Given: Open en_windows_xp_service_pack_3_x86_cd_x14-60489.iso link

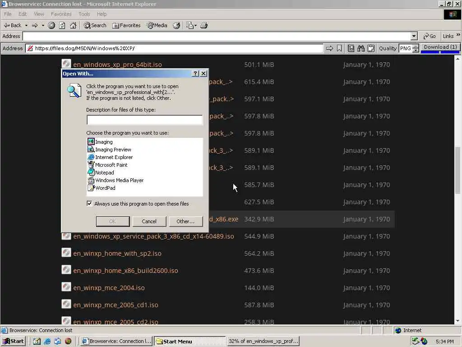Looking at the screenshot, I should coord(153,236).
